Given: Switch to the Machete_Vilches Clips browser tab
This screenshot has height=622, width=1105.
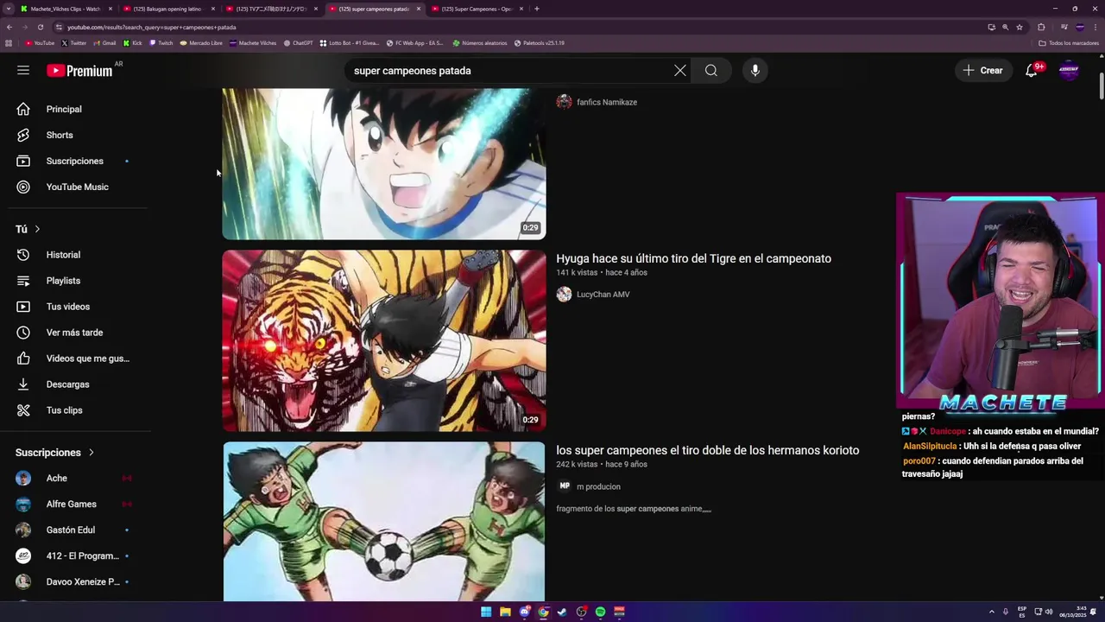Looking at the screenshot, I should 65,9.
